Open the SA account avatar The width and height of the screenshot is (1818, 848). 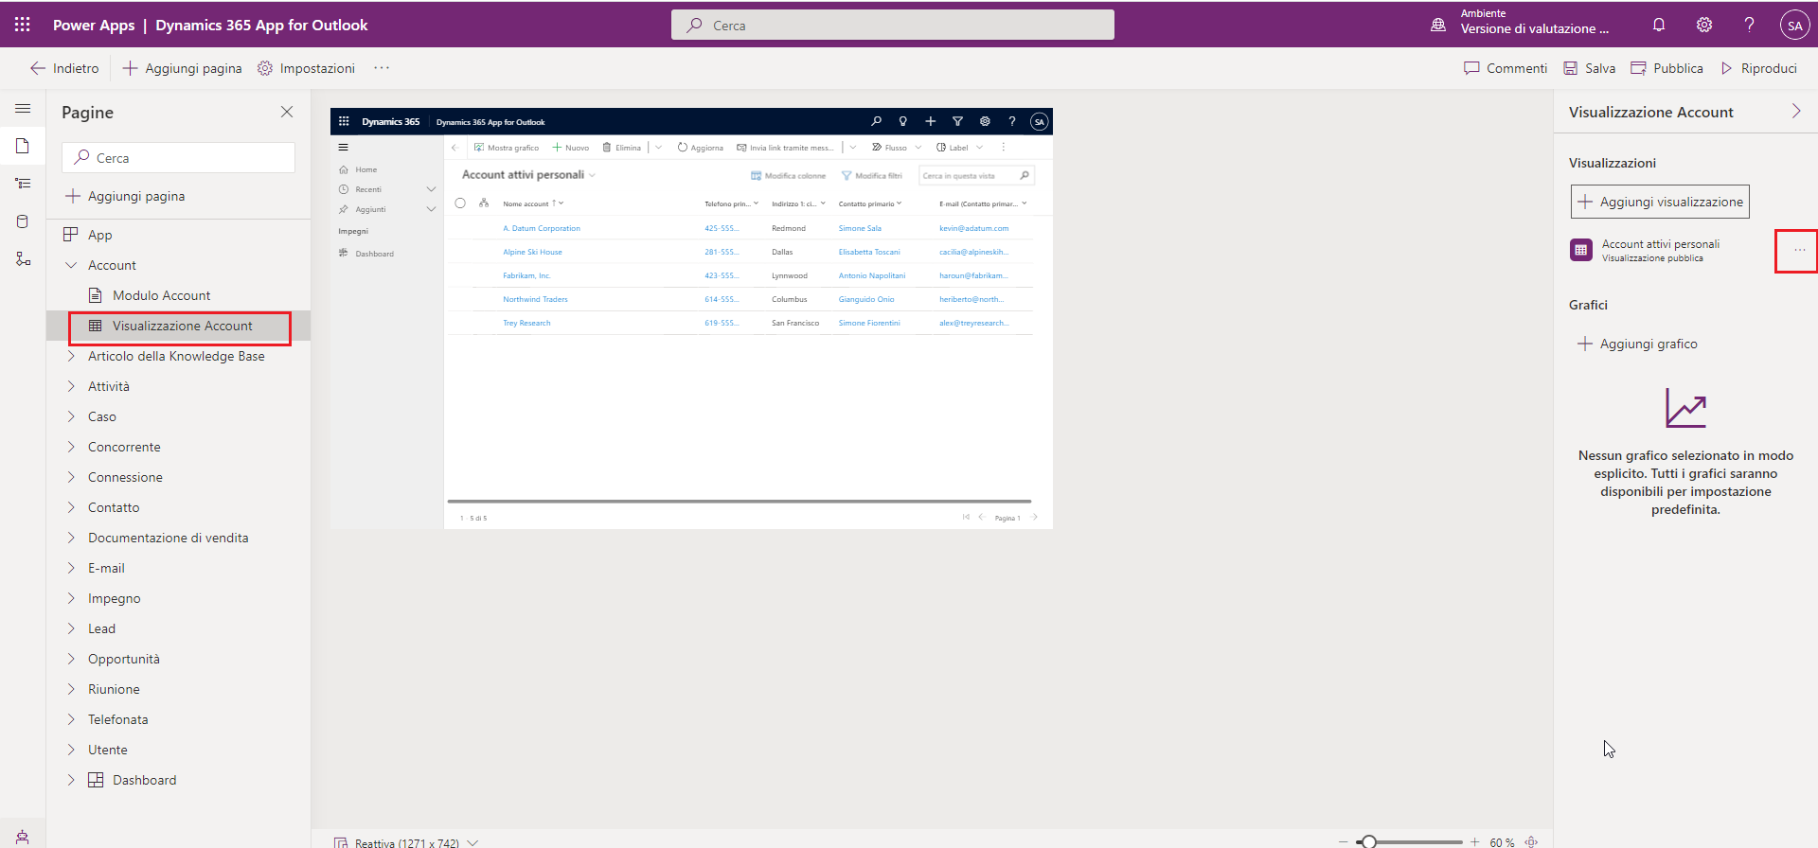tap(1794, 26)
